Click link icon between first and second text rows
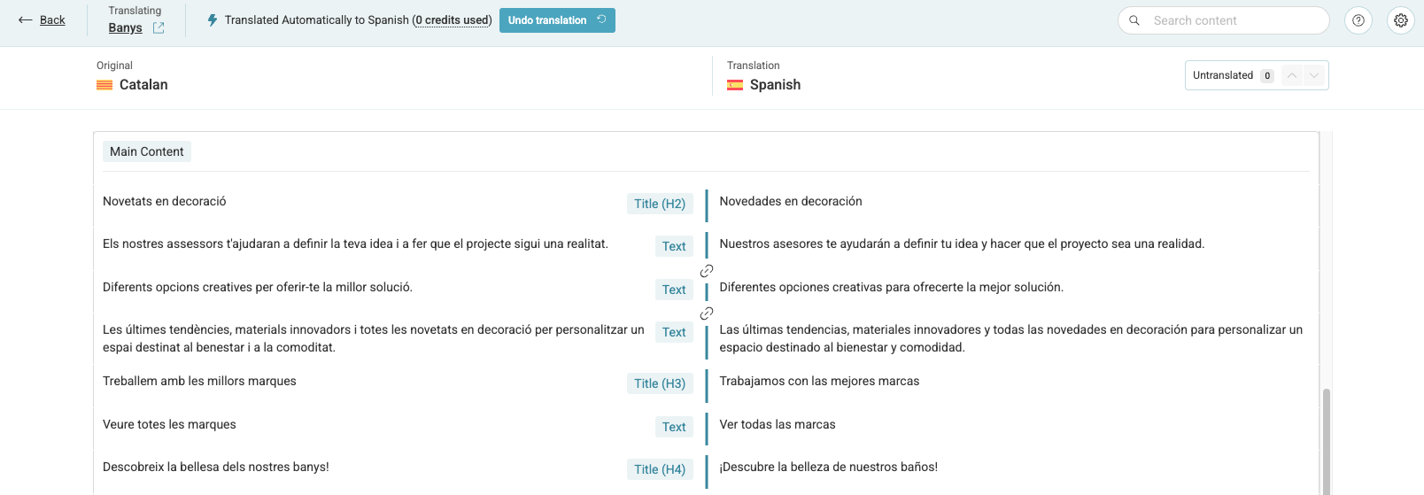Viewport: 1424px width, 495px height. coord(707,271)
